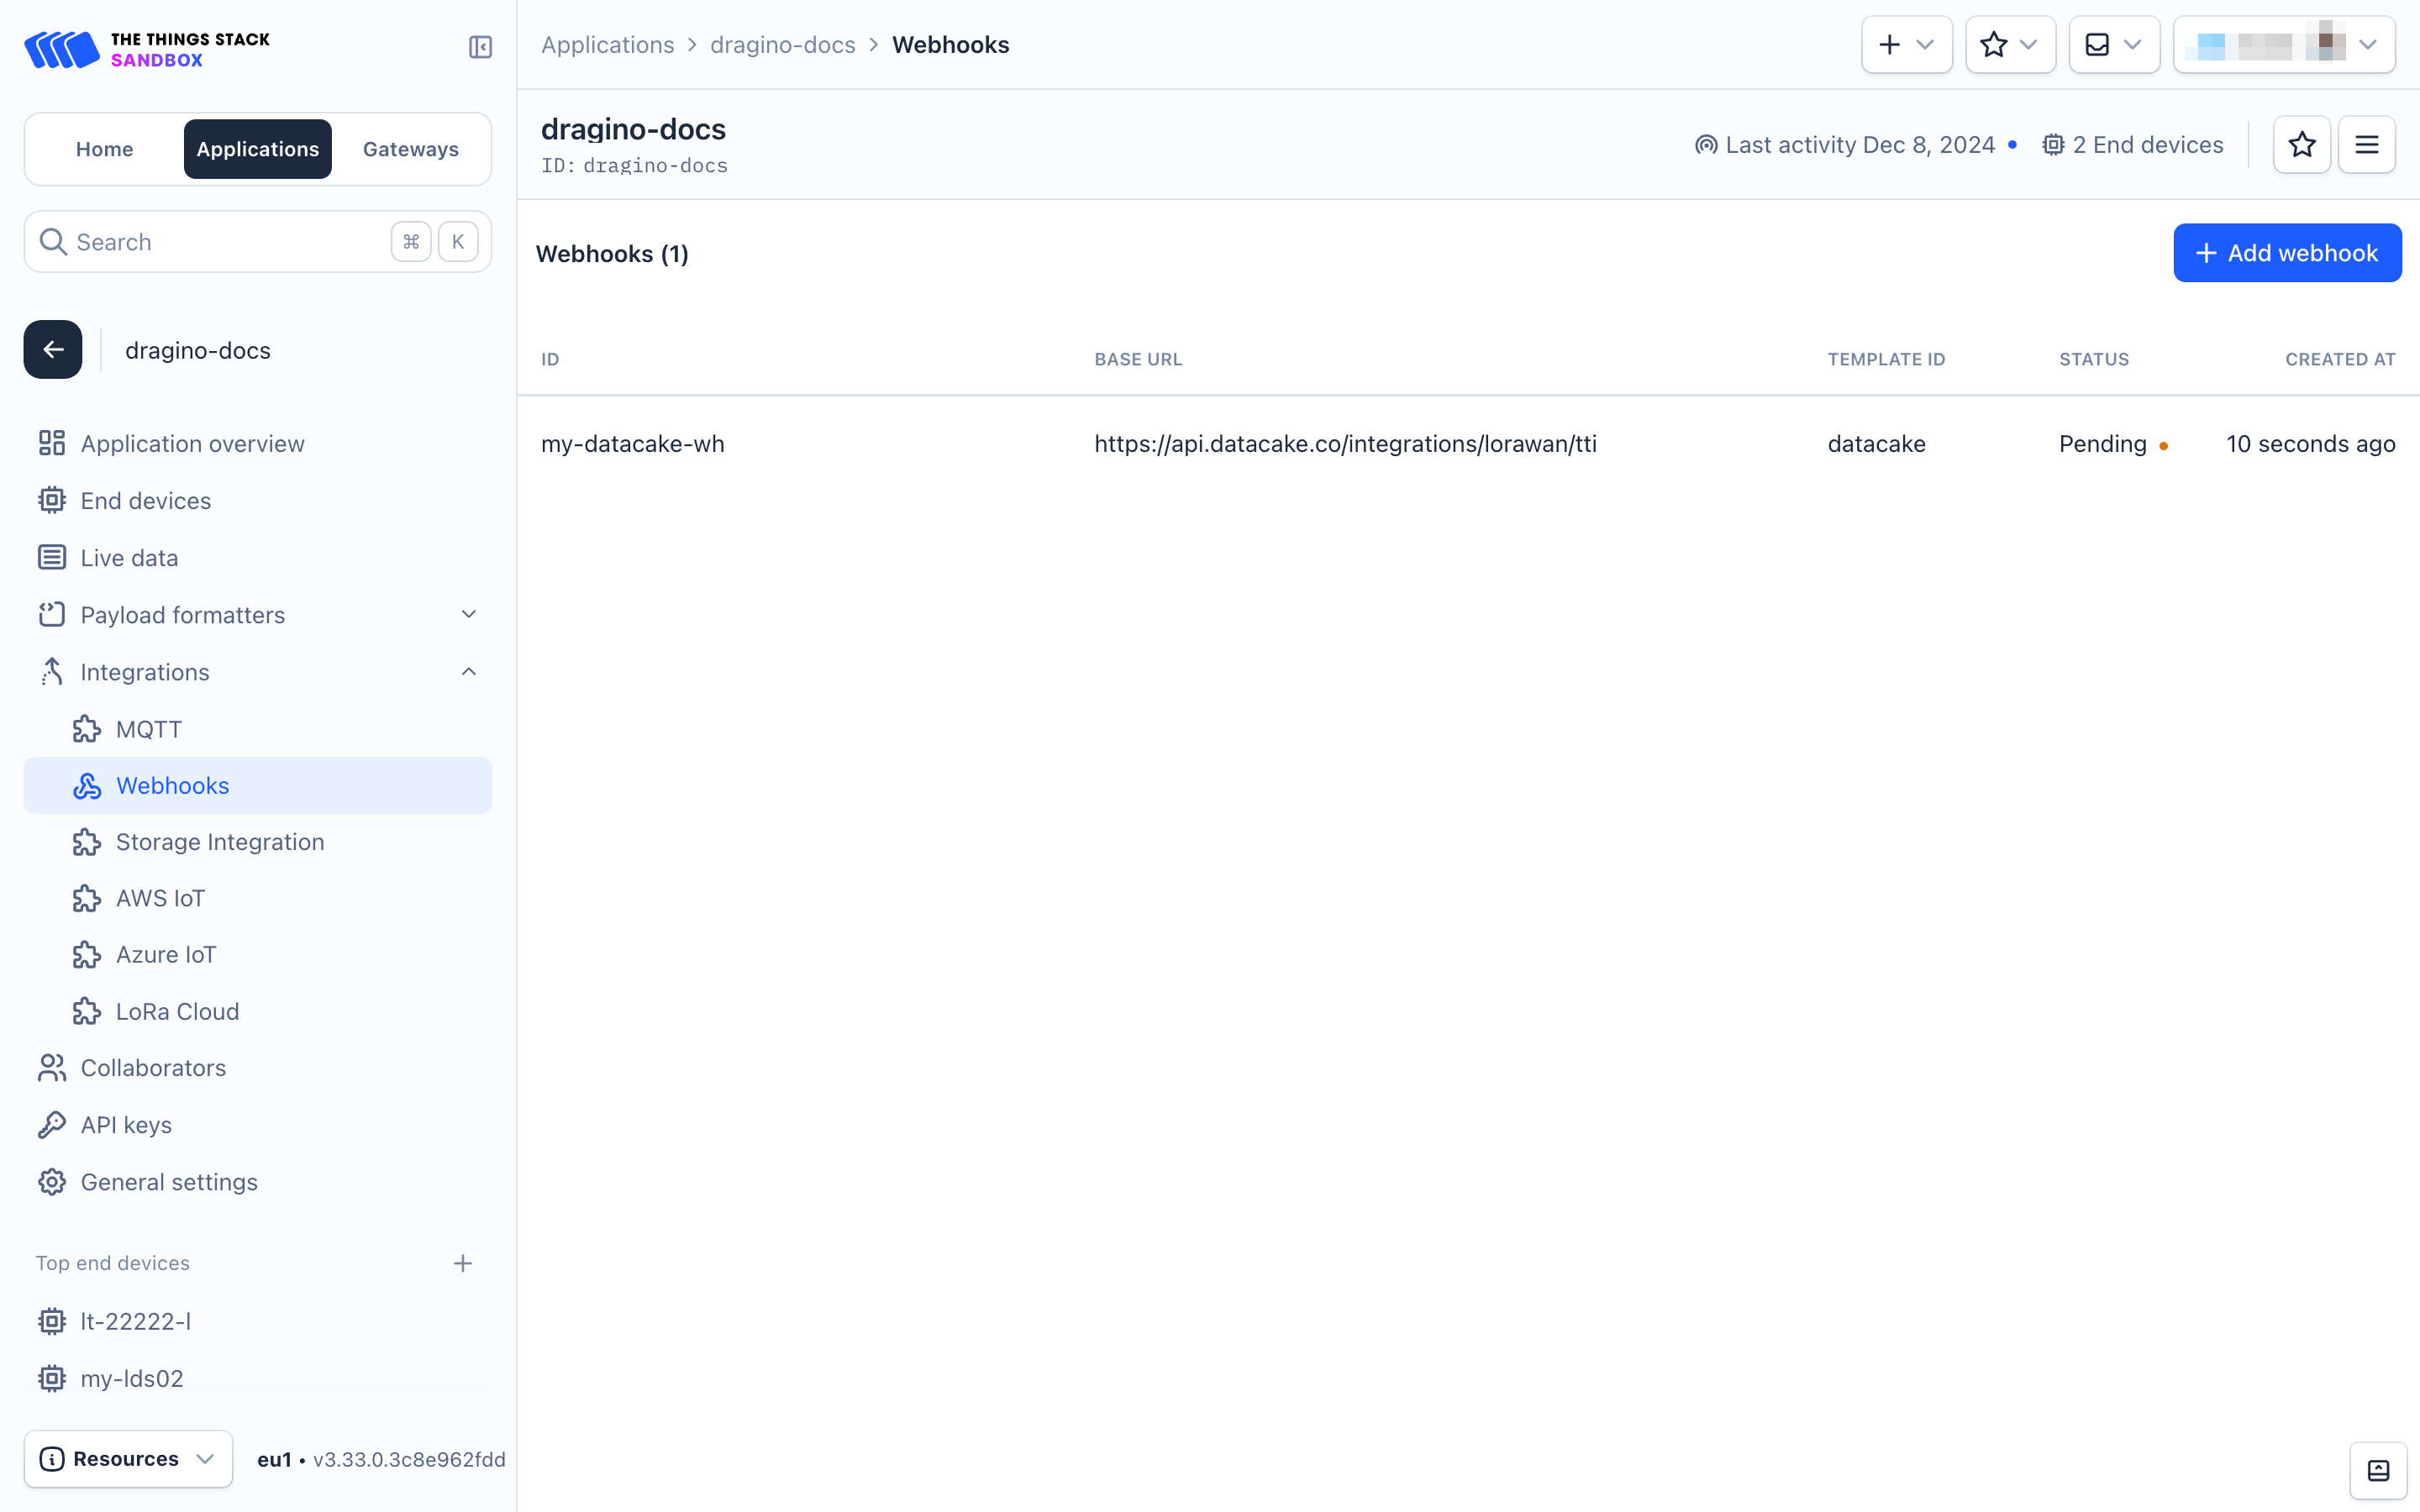Image resolution: width=2420 pixels, height=1512 pixels.
Task: Click the Applications breadcrumb tab
Action: pos(608,44)
